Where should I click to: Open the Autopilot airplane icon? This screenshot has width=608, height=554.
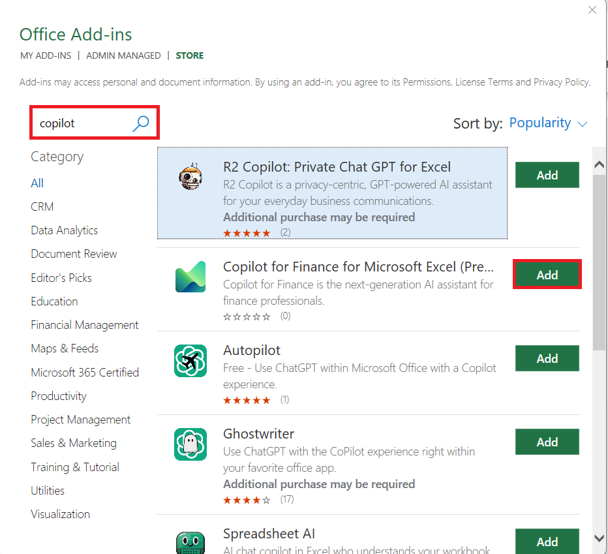[x=190, y=361]
